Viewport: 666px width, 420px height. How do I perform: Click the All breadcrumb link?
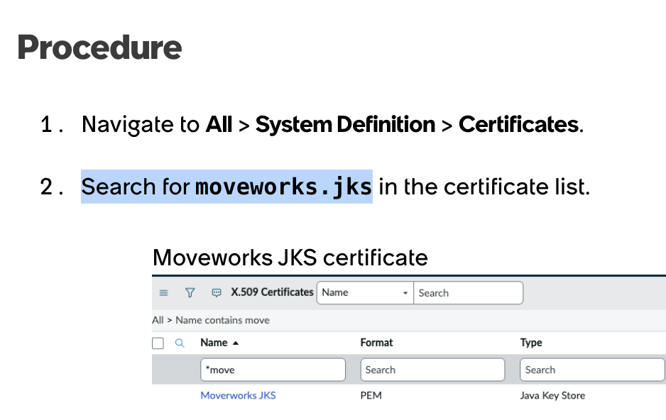[x=158, y=320]
